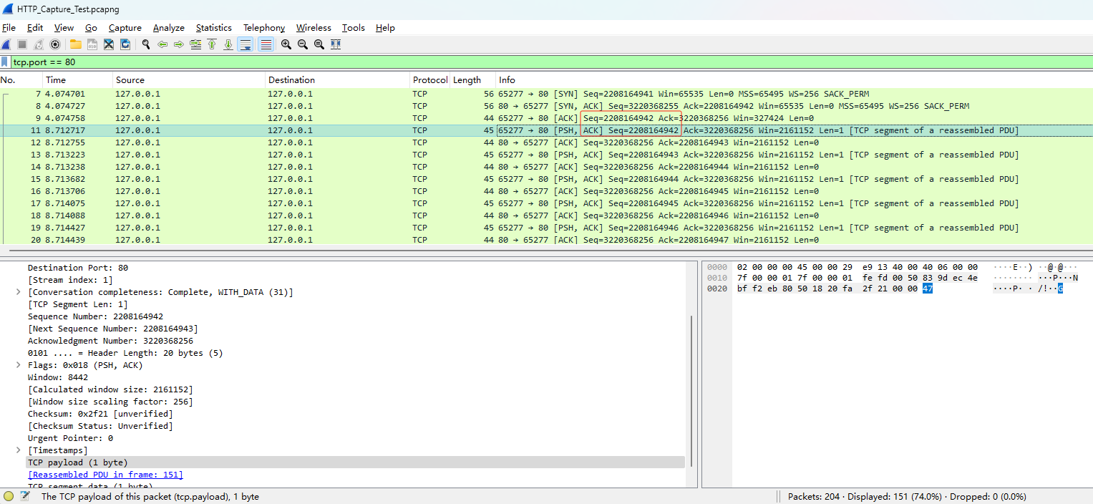Image resolution: width=1093 pixels, height=504 pixels.
Task: Click the find packet magnifier icon
Action: (x=146, y=44)
